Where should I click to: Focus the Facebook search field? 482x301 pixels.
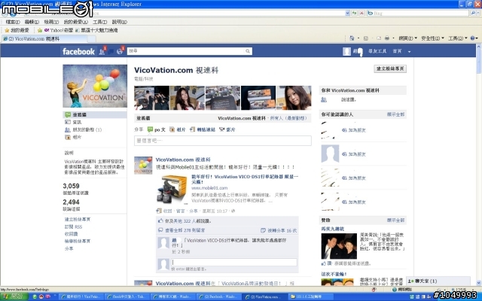point(186,51)
